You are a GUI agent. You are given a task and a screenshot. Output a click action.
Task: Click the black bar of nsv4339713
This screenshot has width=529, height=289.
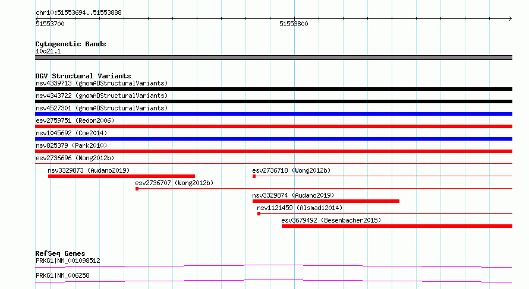(x=273, y=89)
